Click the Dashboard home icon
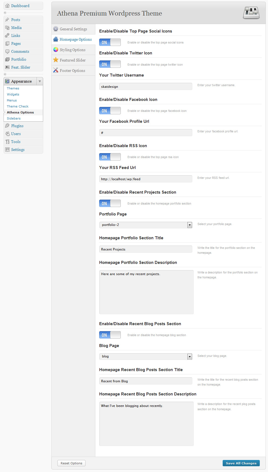Image resolution: width=268 pixels, height=472 pixels. point(7,6)
